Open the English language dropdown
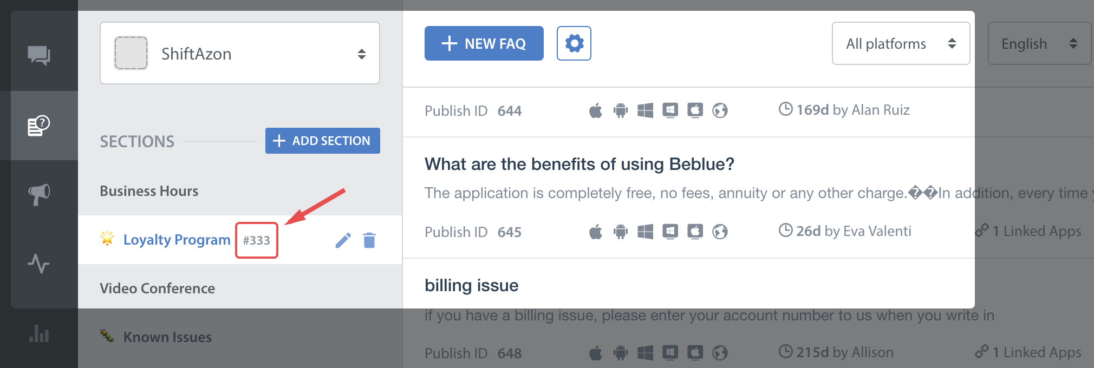The height and width of the screenshot is (368, 1094). pos(1039,43)
